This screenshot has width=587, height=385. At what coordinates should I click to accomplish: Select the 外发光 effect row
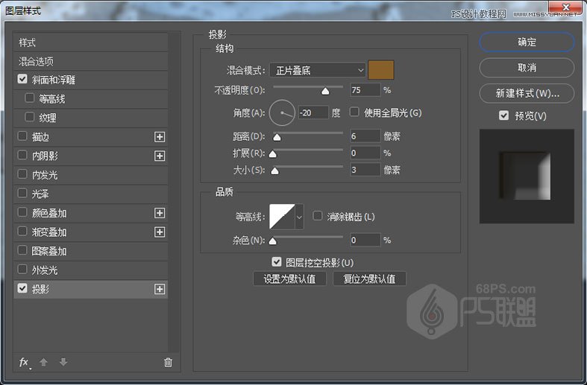(x=90, y=270)
